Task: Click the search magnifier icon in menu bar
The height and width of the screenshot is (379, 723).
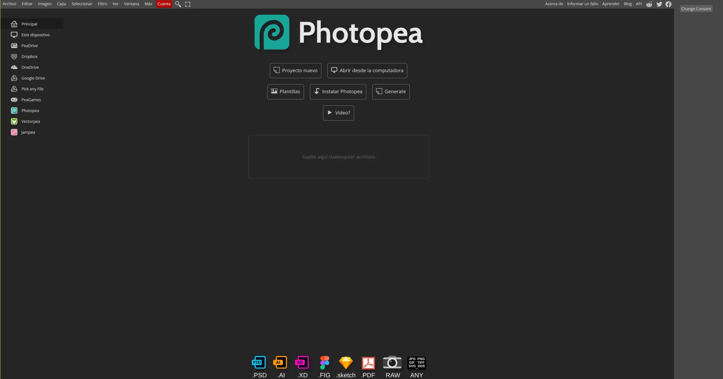Action: coord(178,4)
